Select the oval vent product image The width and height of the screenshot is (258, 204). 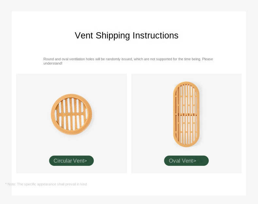coord(186,114)
